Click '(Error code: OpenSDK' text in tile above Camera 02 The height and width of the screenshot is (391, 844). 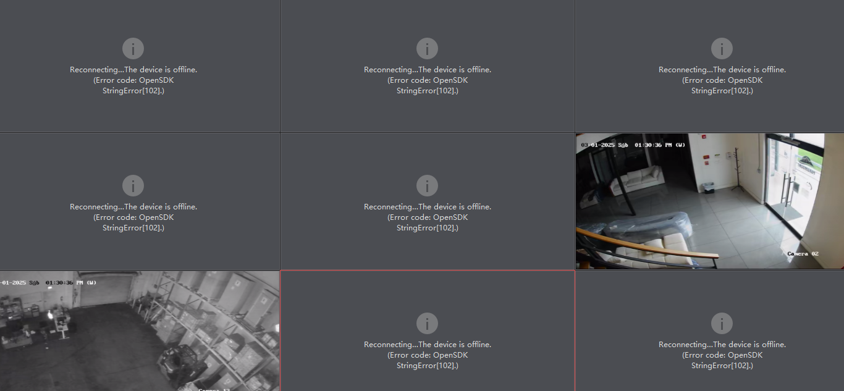pos(722,80)
